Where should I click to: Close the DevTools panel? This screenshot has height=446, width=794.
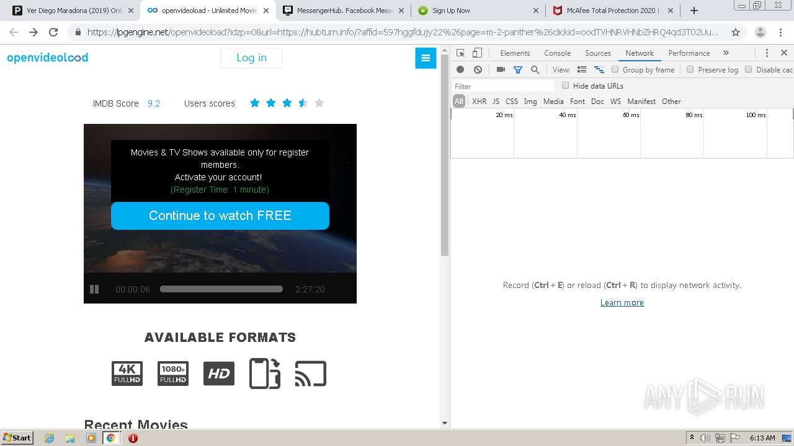[x=784, y=53]
